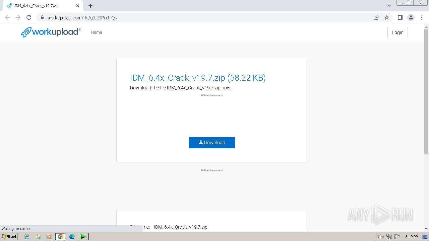Viewport: 429px width, 241px height.
Task: Click the IDM_6.4x_Crack_v19.7.zip title heading
Action: [x=198, y=78]
